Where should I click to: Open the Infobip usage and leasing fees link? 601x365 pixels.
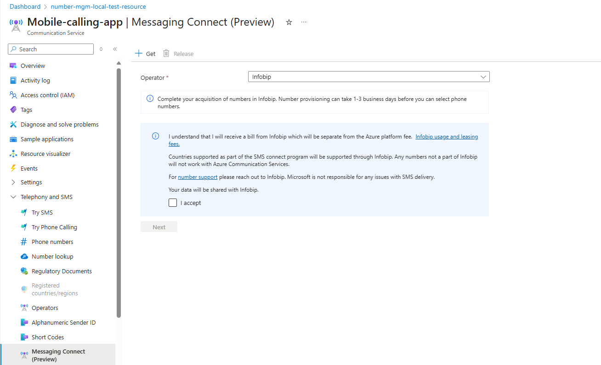[x=447, y=137]
